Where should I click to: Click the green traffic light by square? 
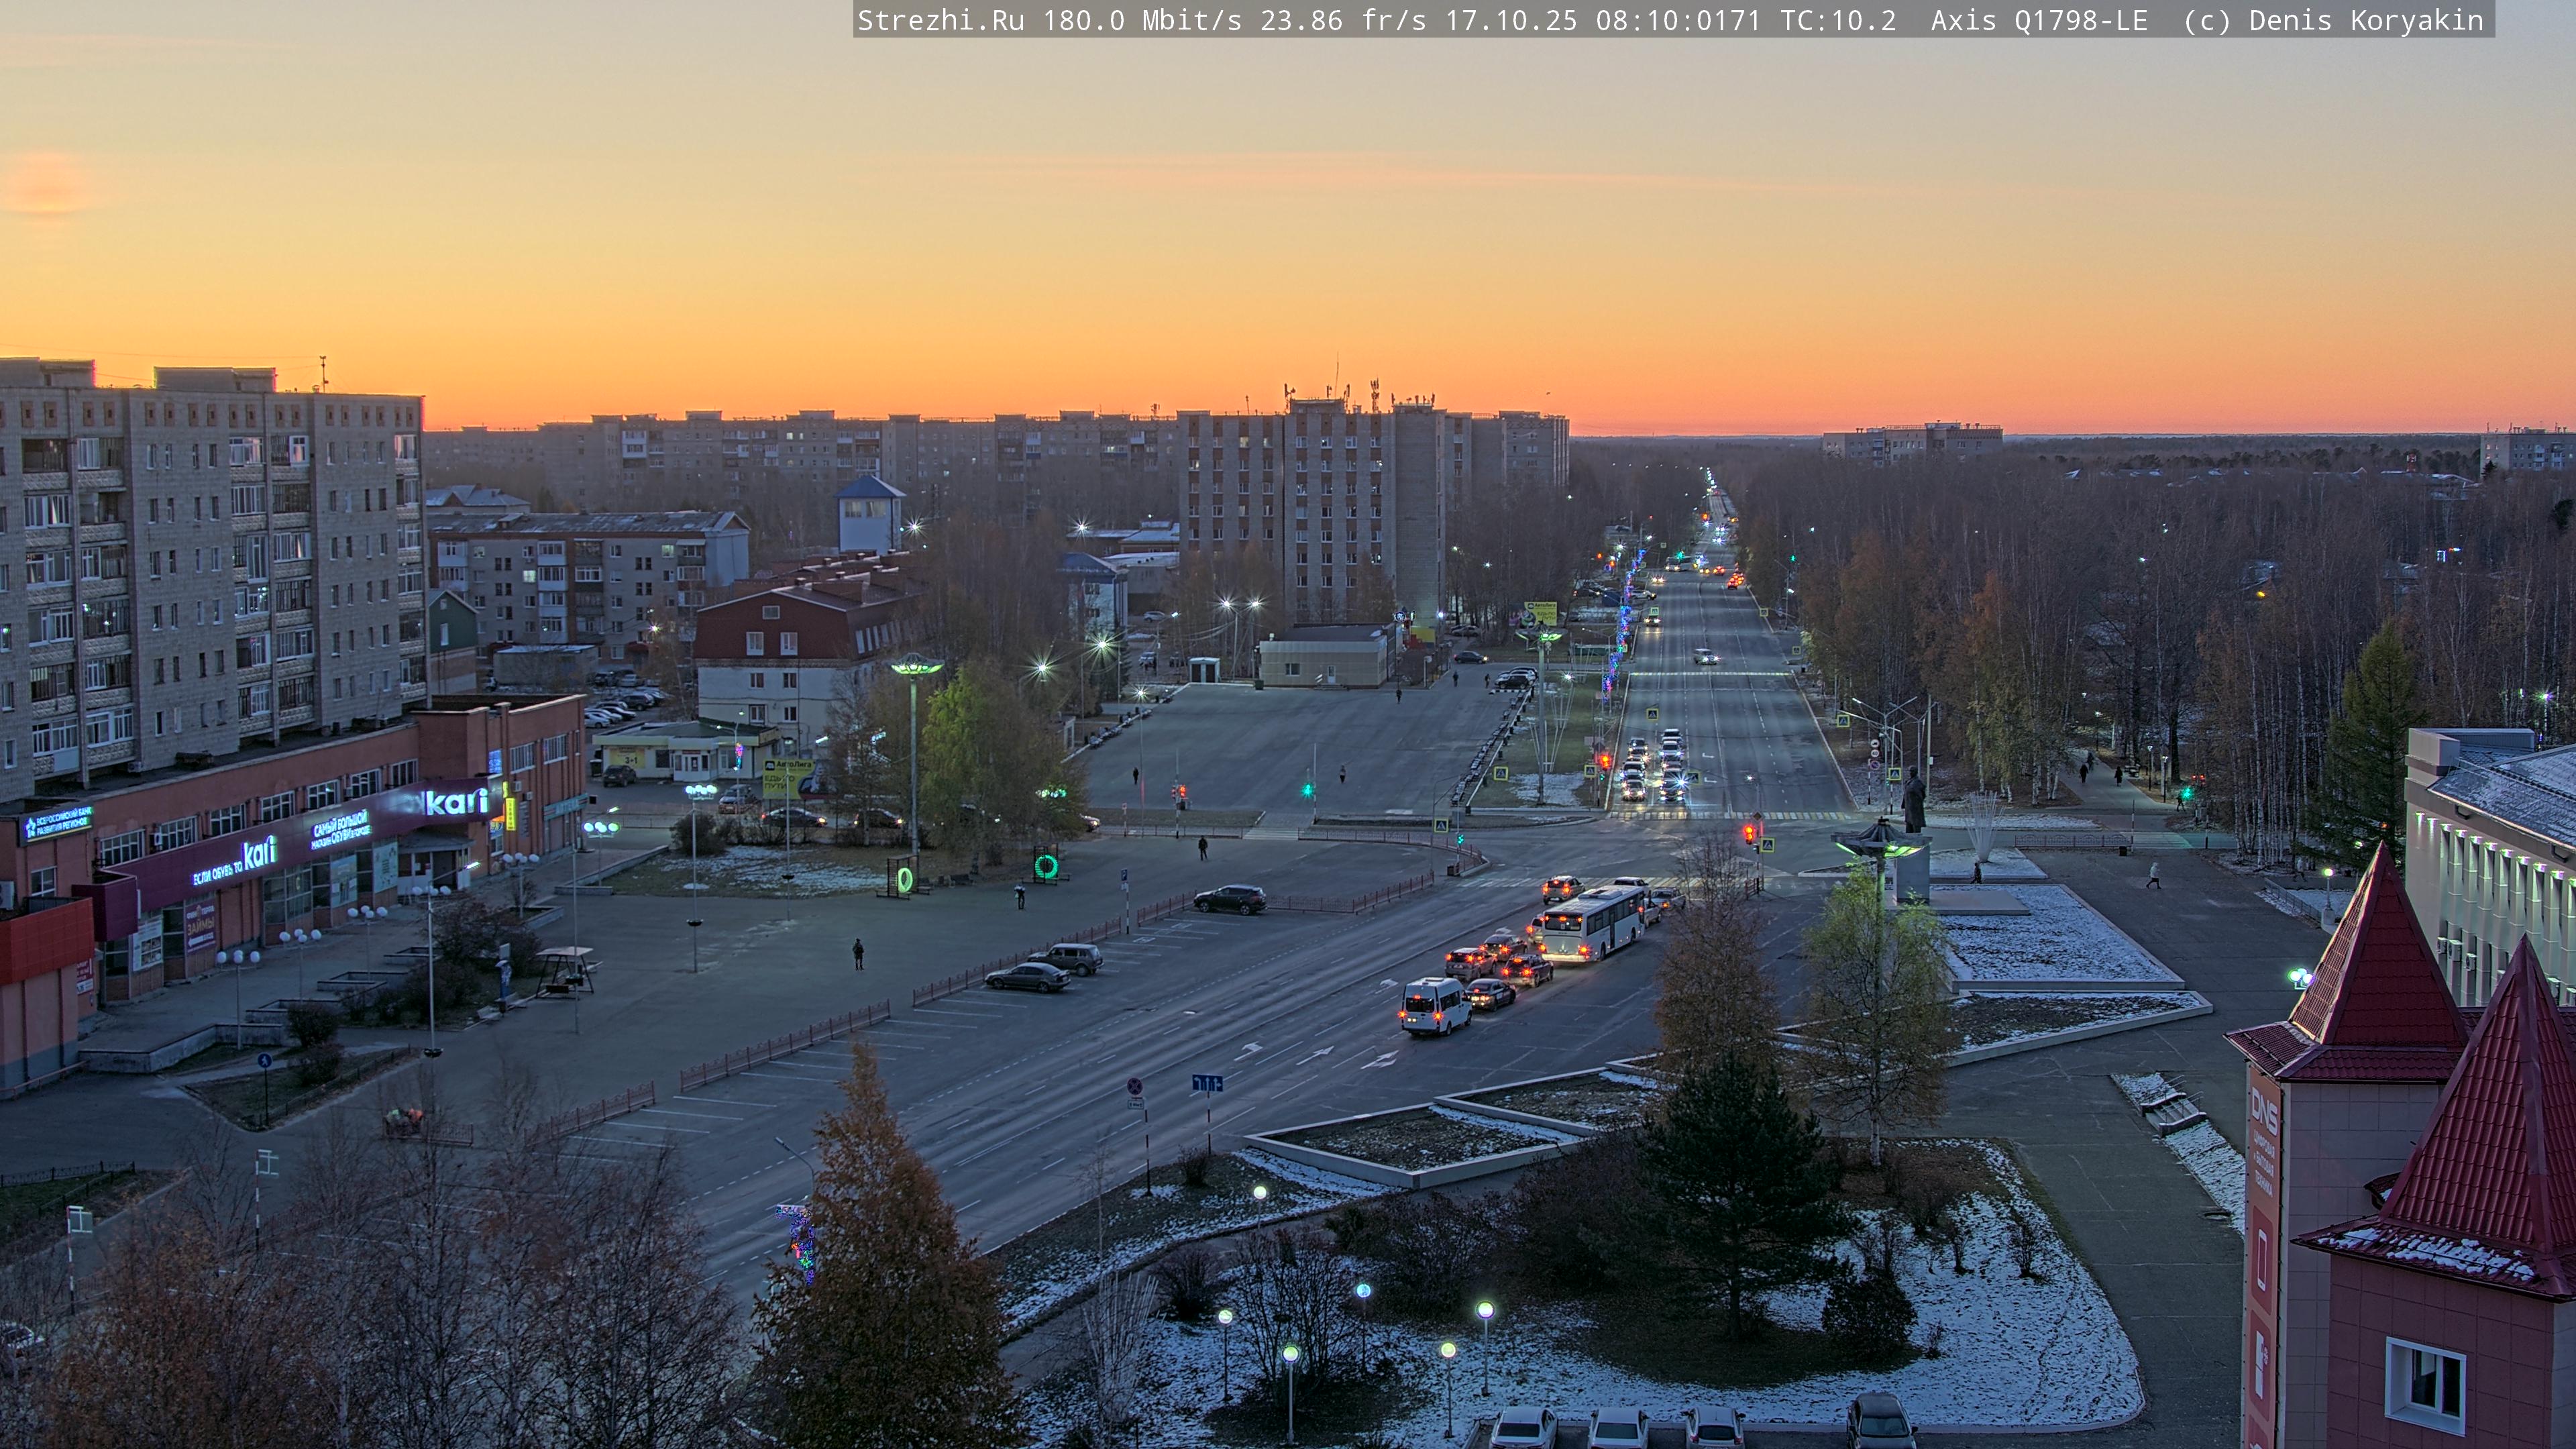coord(1307,790)
